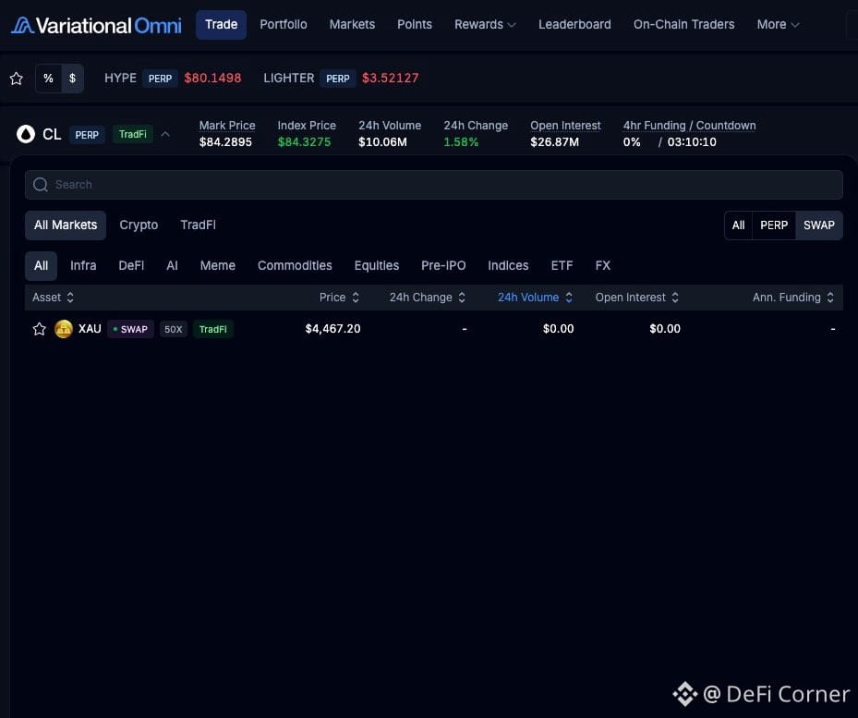Filter by ETF category
This screenshot has width=858, height=718.
[562, 265]
